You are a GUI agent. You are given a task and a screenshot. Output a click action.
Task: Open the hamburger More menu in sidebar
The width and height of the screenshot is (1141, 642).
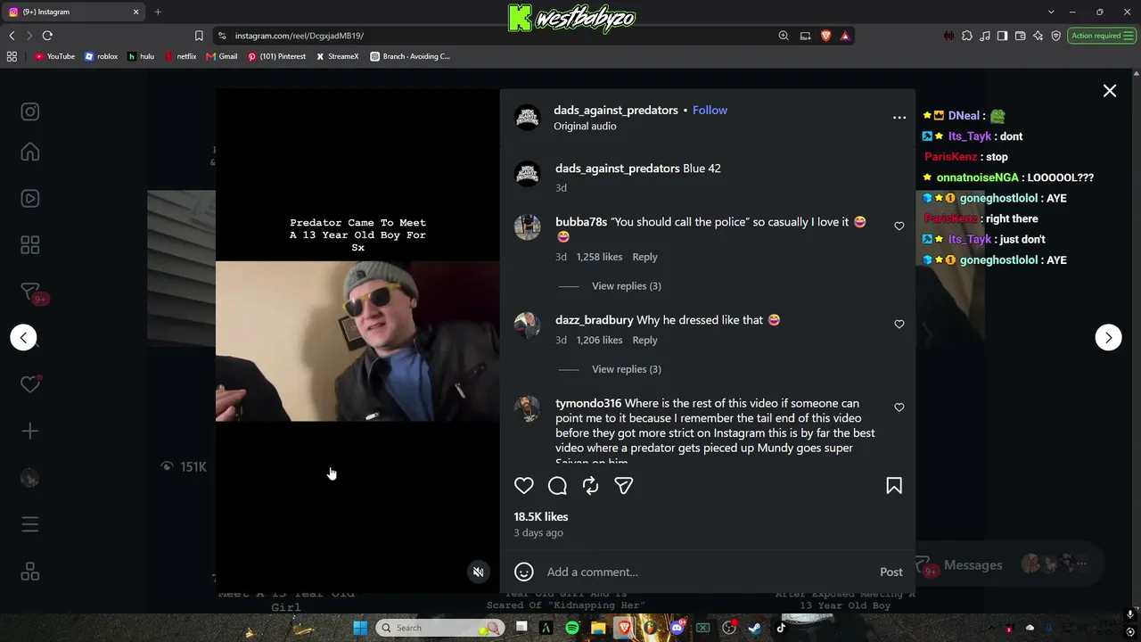tap(30, 524)
